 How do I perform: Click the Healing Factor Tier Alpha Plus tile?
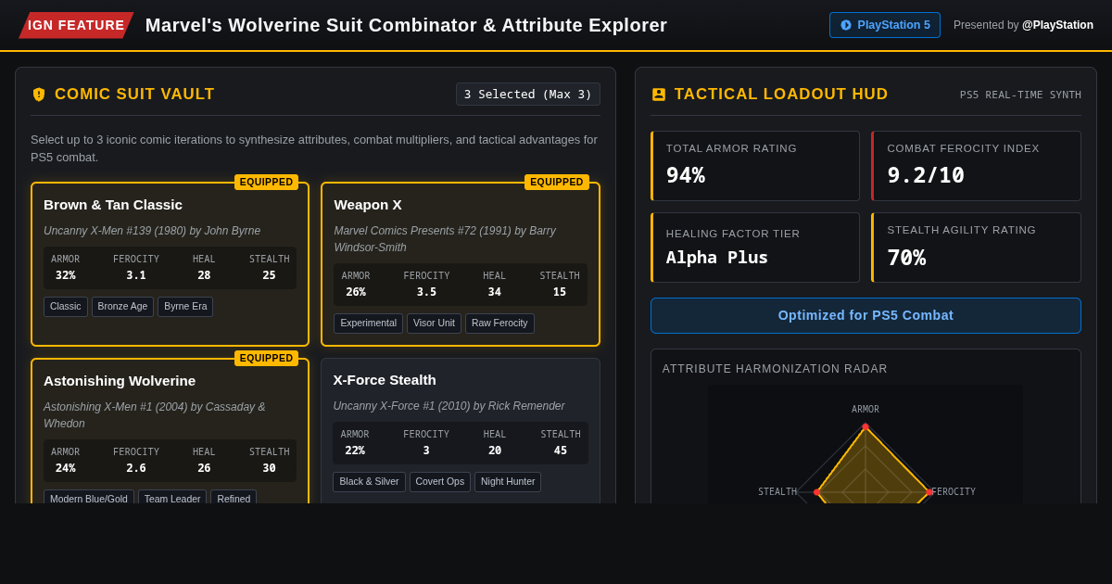pos(755,248)
